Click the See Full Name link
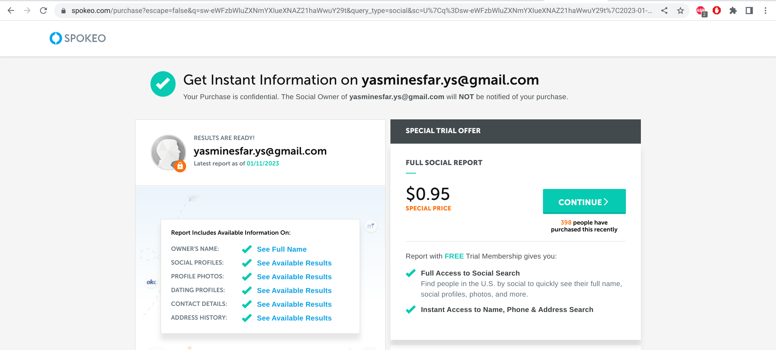Viewport: 776px width, 350px height. (282, 249)
